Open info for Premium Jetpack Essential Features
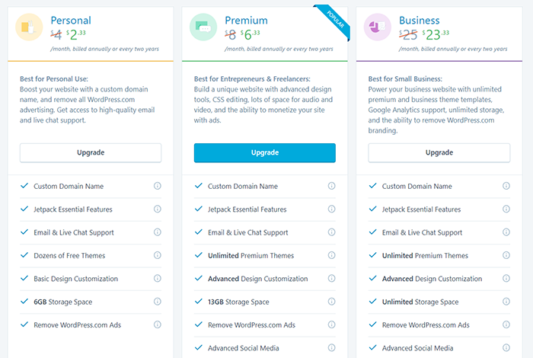The image size is (533, 358). (x=331, y=209)
